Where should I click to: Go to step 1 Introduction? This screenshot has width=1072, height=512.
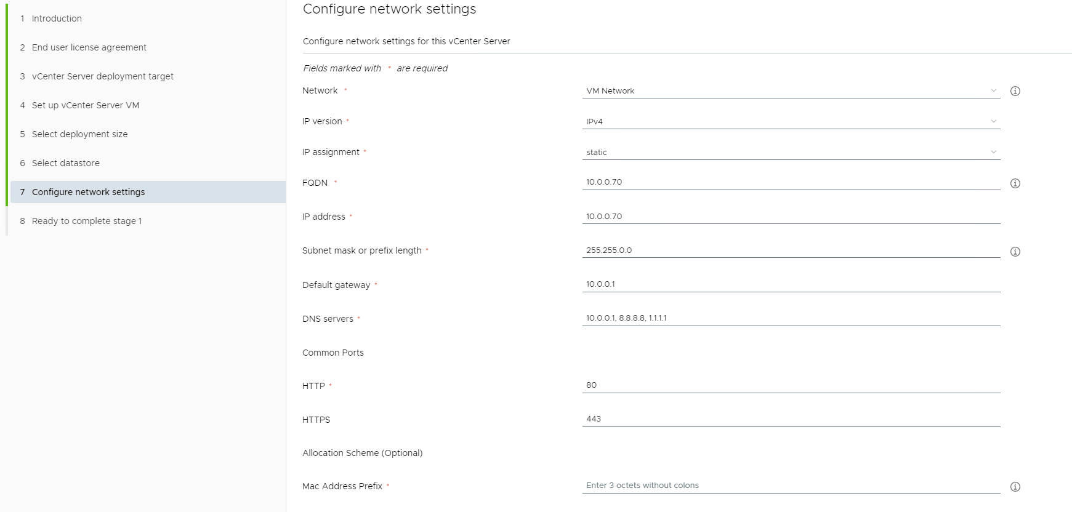click(x=57, y=18)
